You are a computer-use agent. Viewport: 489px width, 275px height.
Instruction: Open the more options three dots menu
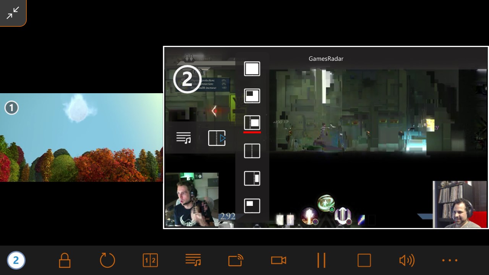click(x=450, y=260)
